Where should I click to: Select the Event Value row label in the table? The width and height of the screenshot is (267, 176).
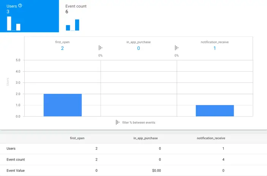[x=16, y=171]
